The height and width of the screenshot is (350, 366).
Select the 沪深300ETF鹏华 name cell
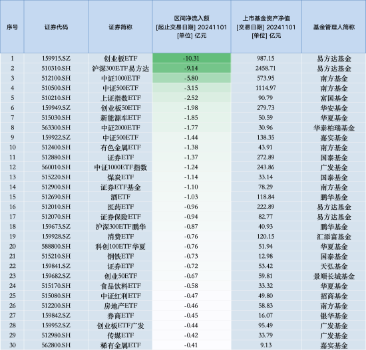[120, 227]
